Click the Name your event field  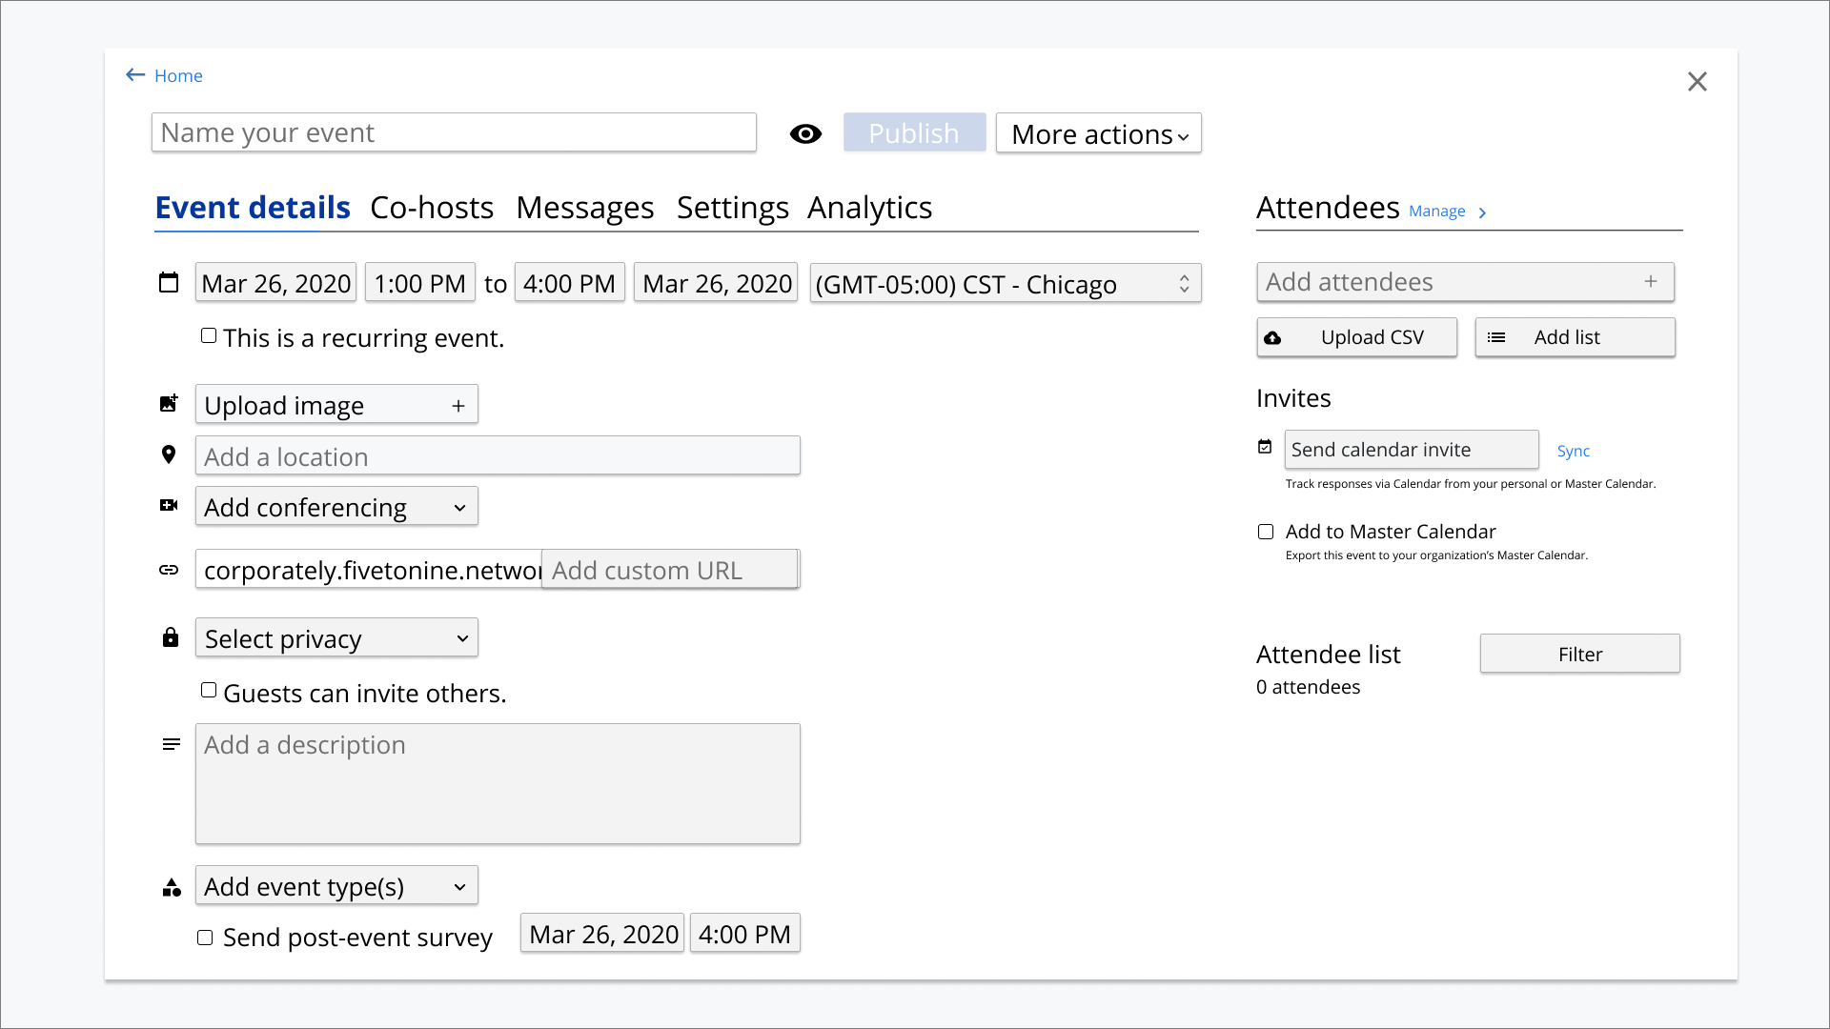pos(454,132)
